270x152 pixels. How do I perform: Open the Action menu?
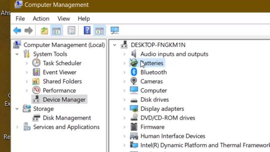41,19
